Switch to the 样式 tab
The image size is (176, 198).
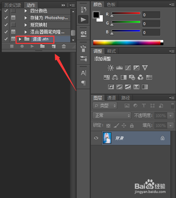click(111, 51)
